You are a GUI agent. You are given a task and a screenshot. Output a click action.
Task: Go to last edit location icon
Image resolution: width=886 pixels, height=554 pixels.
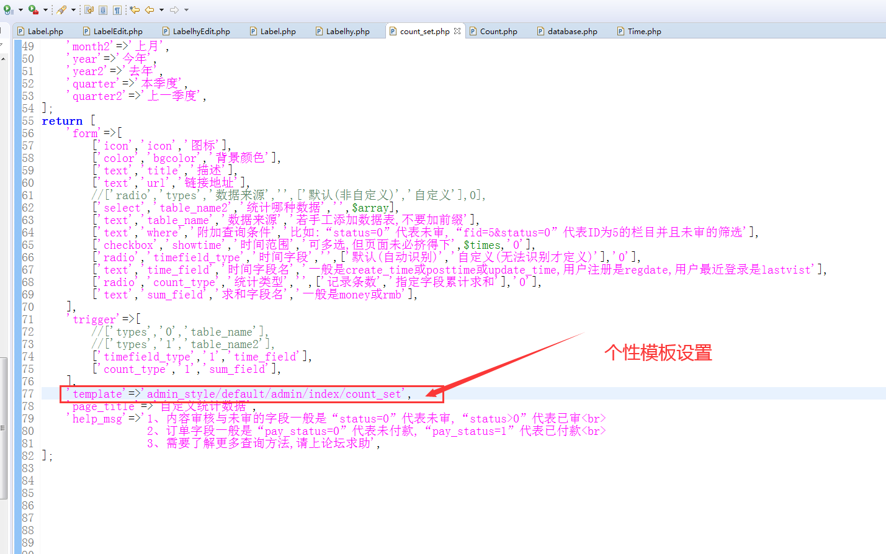pos(135,10)
